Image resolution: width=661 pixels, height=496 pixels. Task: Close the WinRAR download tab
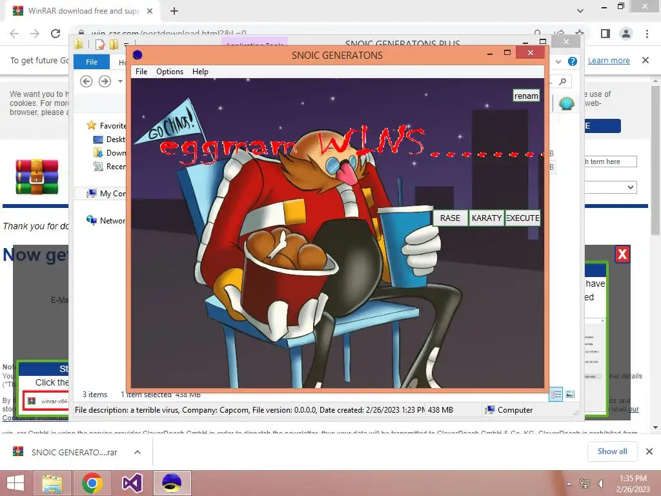(150, 11)
